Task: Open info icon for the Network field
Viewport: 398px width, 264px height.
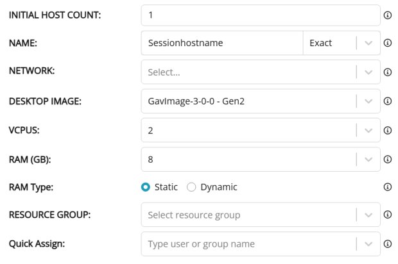Action: (387, 72)
